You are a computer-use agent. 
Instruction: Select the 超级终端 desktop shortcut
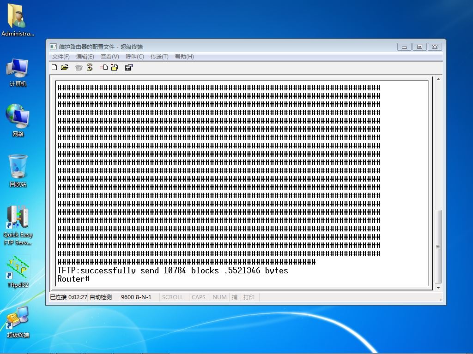click(x=18, y=322)
